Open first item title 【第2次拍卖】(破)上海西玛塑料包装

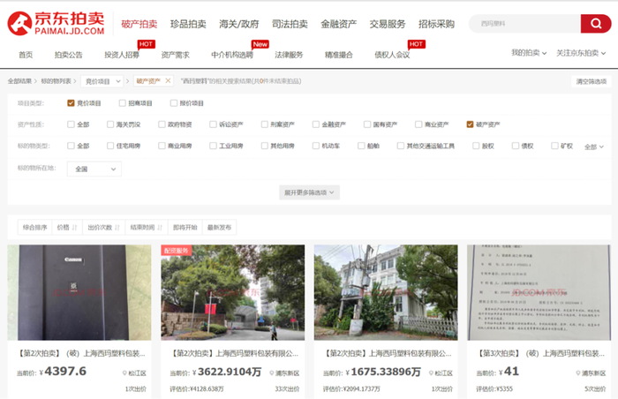(81, 354)
